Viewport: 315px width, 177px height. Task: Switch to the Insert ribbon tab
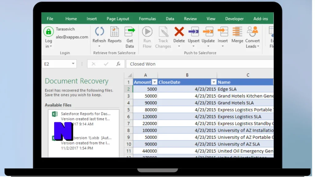[92, 19]
